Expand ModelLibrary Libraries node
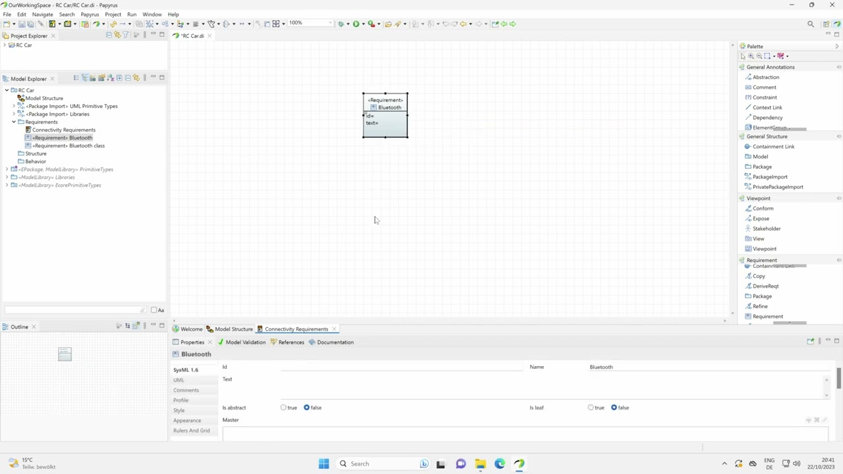Viewport: 843px width, 474px height. click(7, 177)
